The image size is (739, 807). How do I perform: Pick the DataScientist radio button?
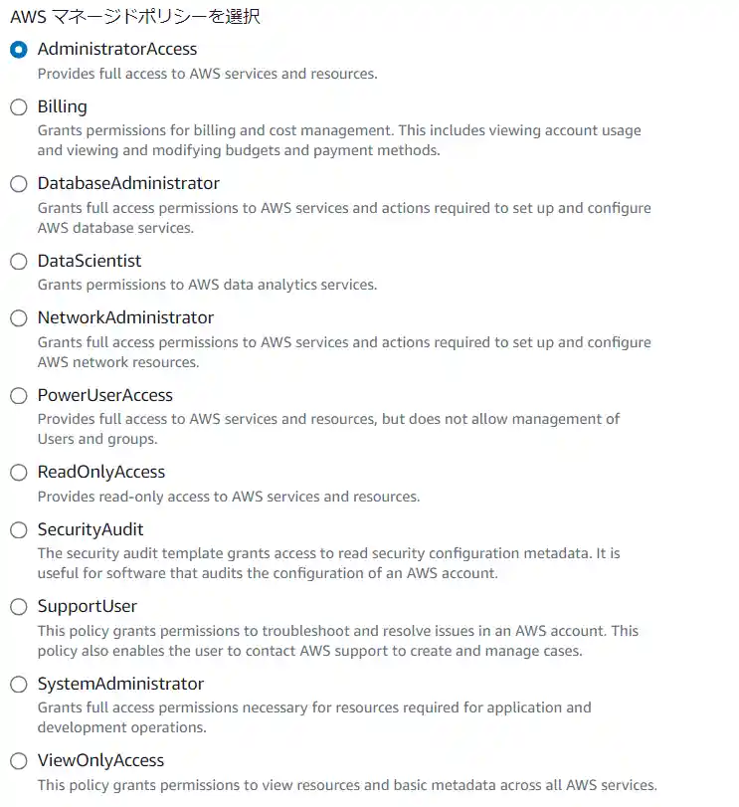pos(19,262)
